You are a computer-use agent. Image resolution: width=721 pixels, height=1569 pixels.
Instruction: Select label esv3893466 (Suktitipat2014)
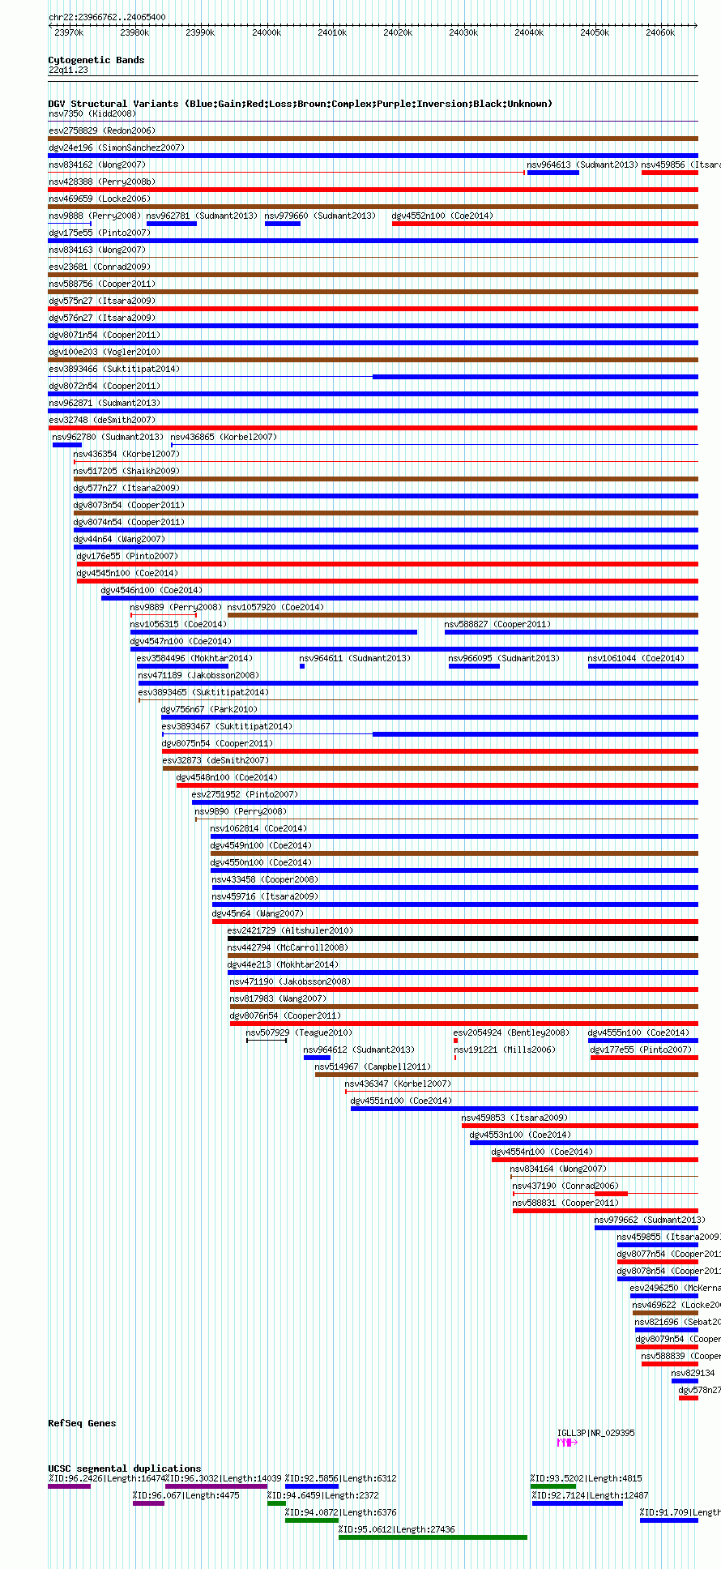114,369
